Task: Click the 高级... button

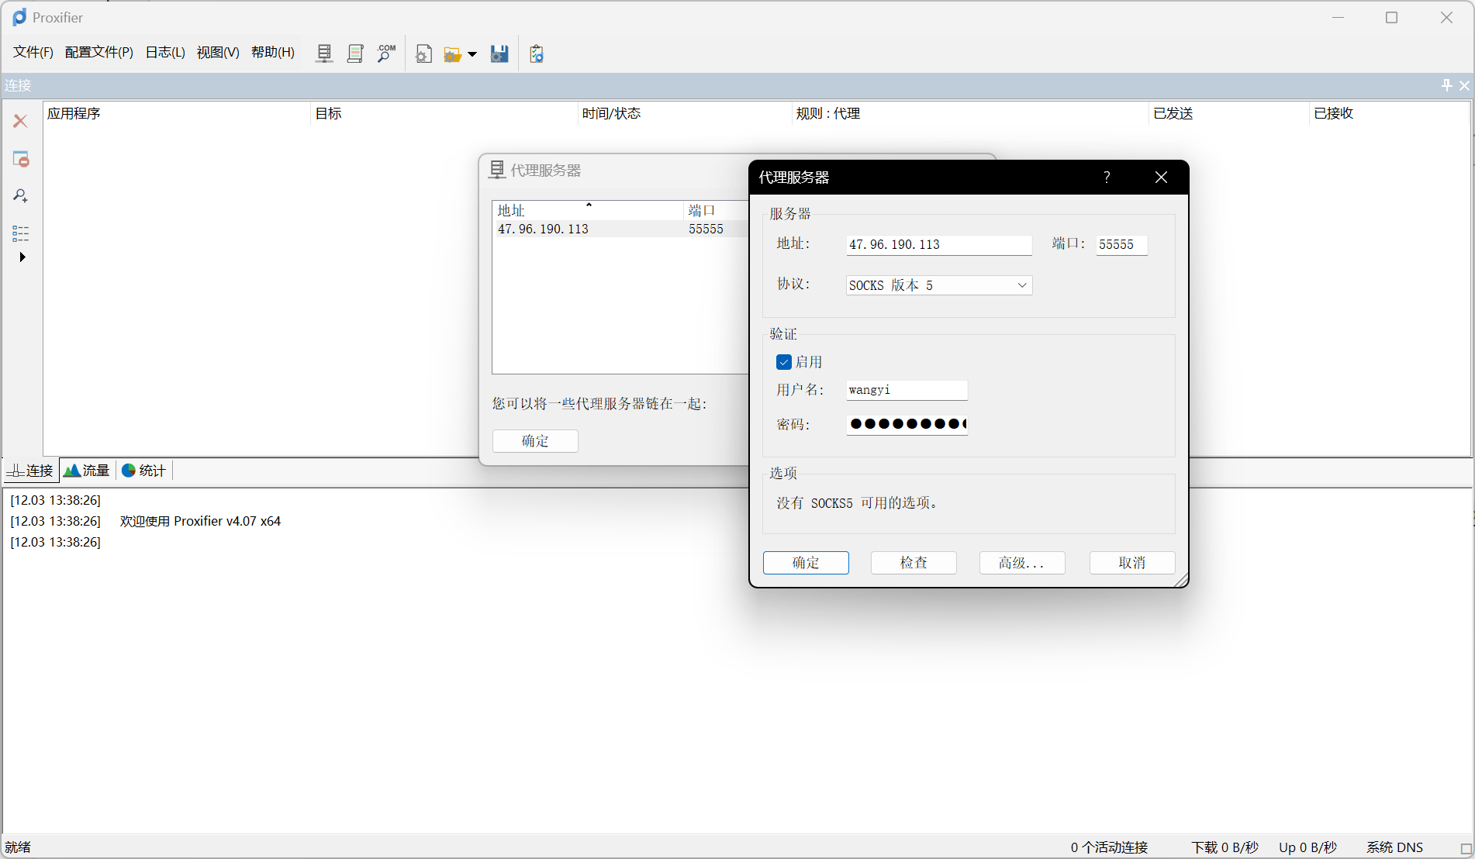Action: 1022,563
